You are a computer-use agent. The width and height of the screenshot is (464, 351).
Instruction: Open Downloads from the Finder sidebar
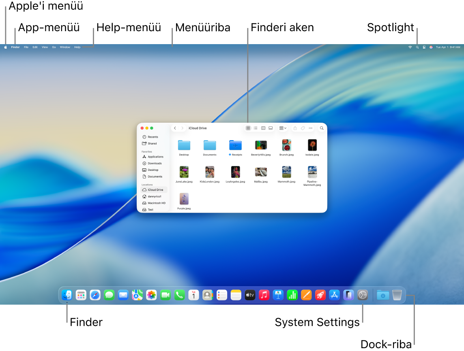coord(155,163)
